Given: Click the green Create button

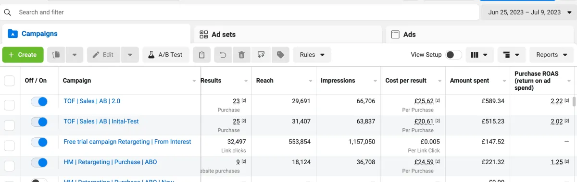Looking at the screenshot, I should [23, 55].
